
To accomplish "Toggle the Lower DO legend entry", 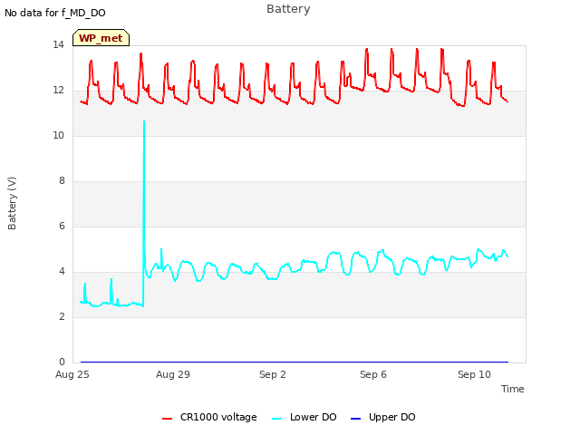I will [x=304, y=417].
